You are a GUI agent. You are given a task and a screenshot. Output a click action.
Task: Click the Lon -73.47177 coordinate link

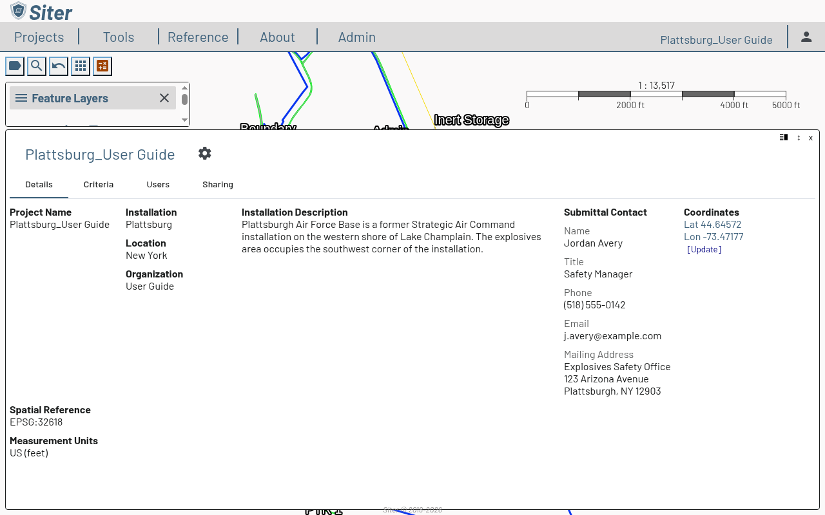(x=713, y=237)
